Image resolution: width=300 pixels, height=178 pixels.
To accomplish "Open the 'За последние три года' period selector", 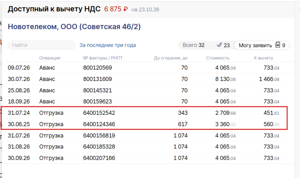I will click(108, 45).
